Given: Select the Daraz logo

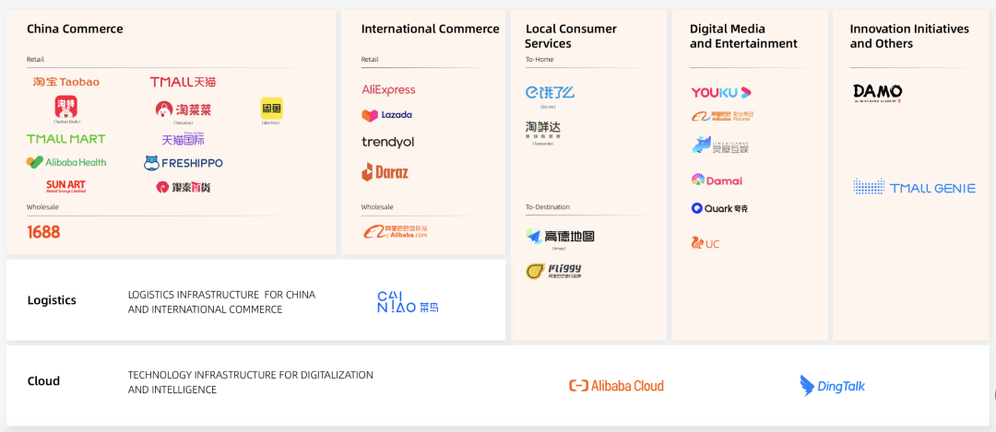Looking at the screenshot, I should coord(385,171).
